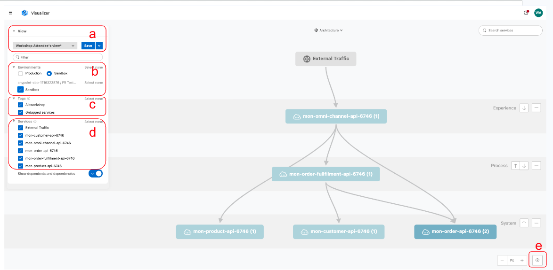Image resolution: width=553 pixels, height=270 pixels.
Task: Select the Production environment radio button
Action: pos(21,73)
